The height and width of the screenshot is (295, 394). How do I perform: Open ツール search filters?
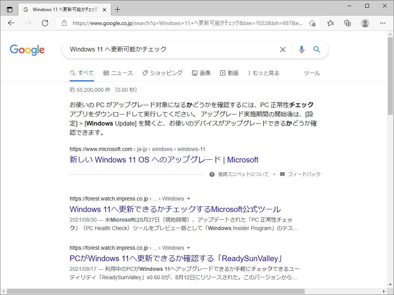point(312,73)
